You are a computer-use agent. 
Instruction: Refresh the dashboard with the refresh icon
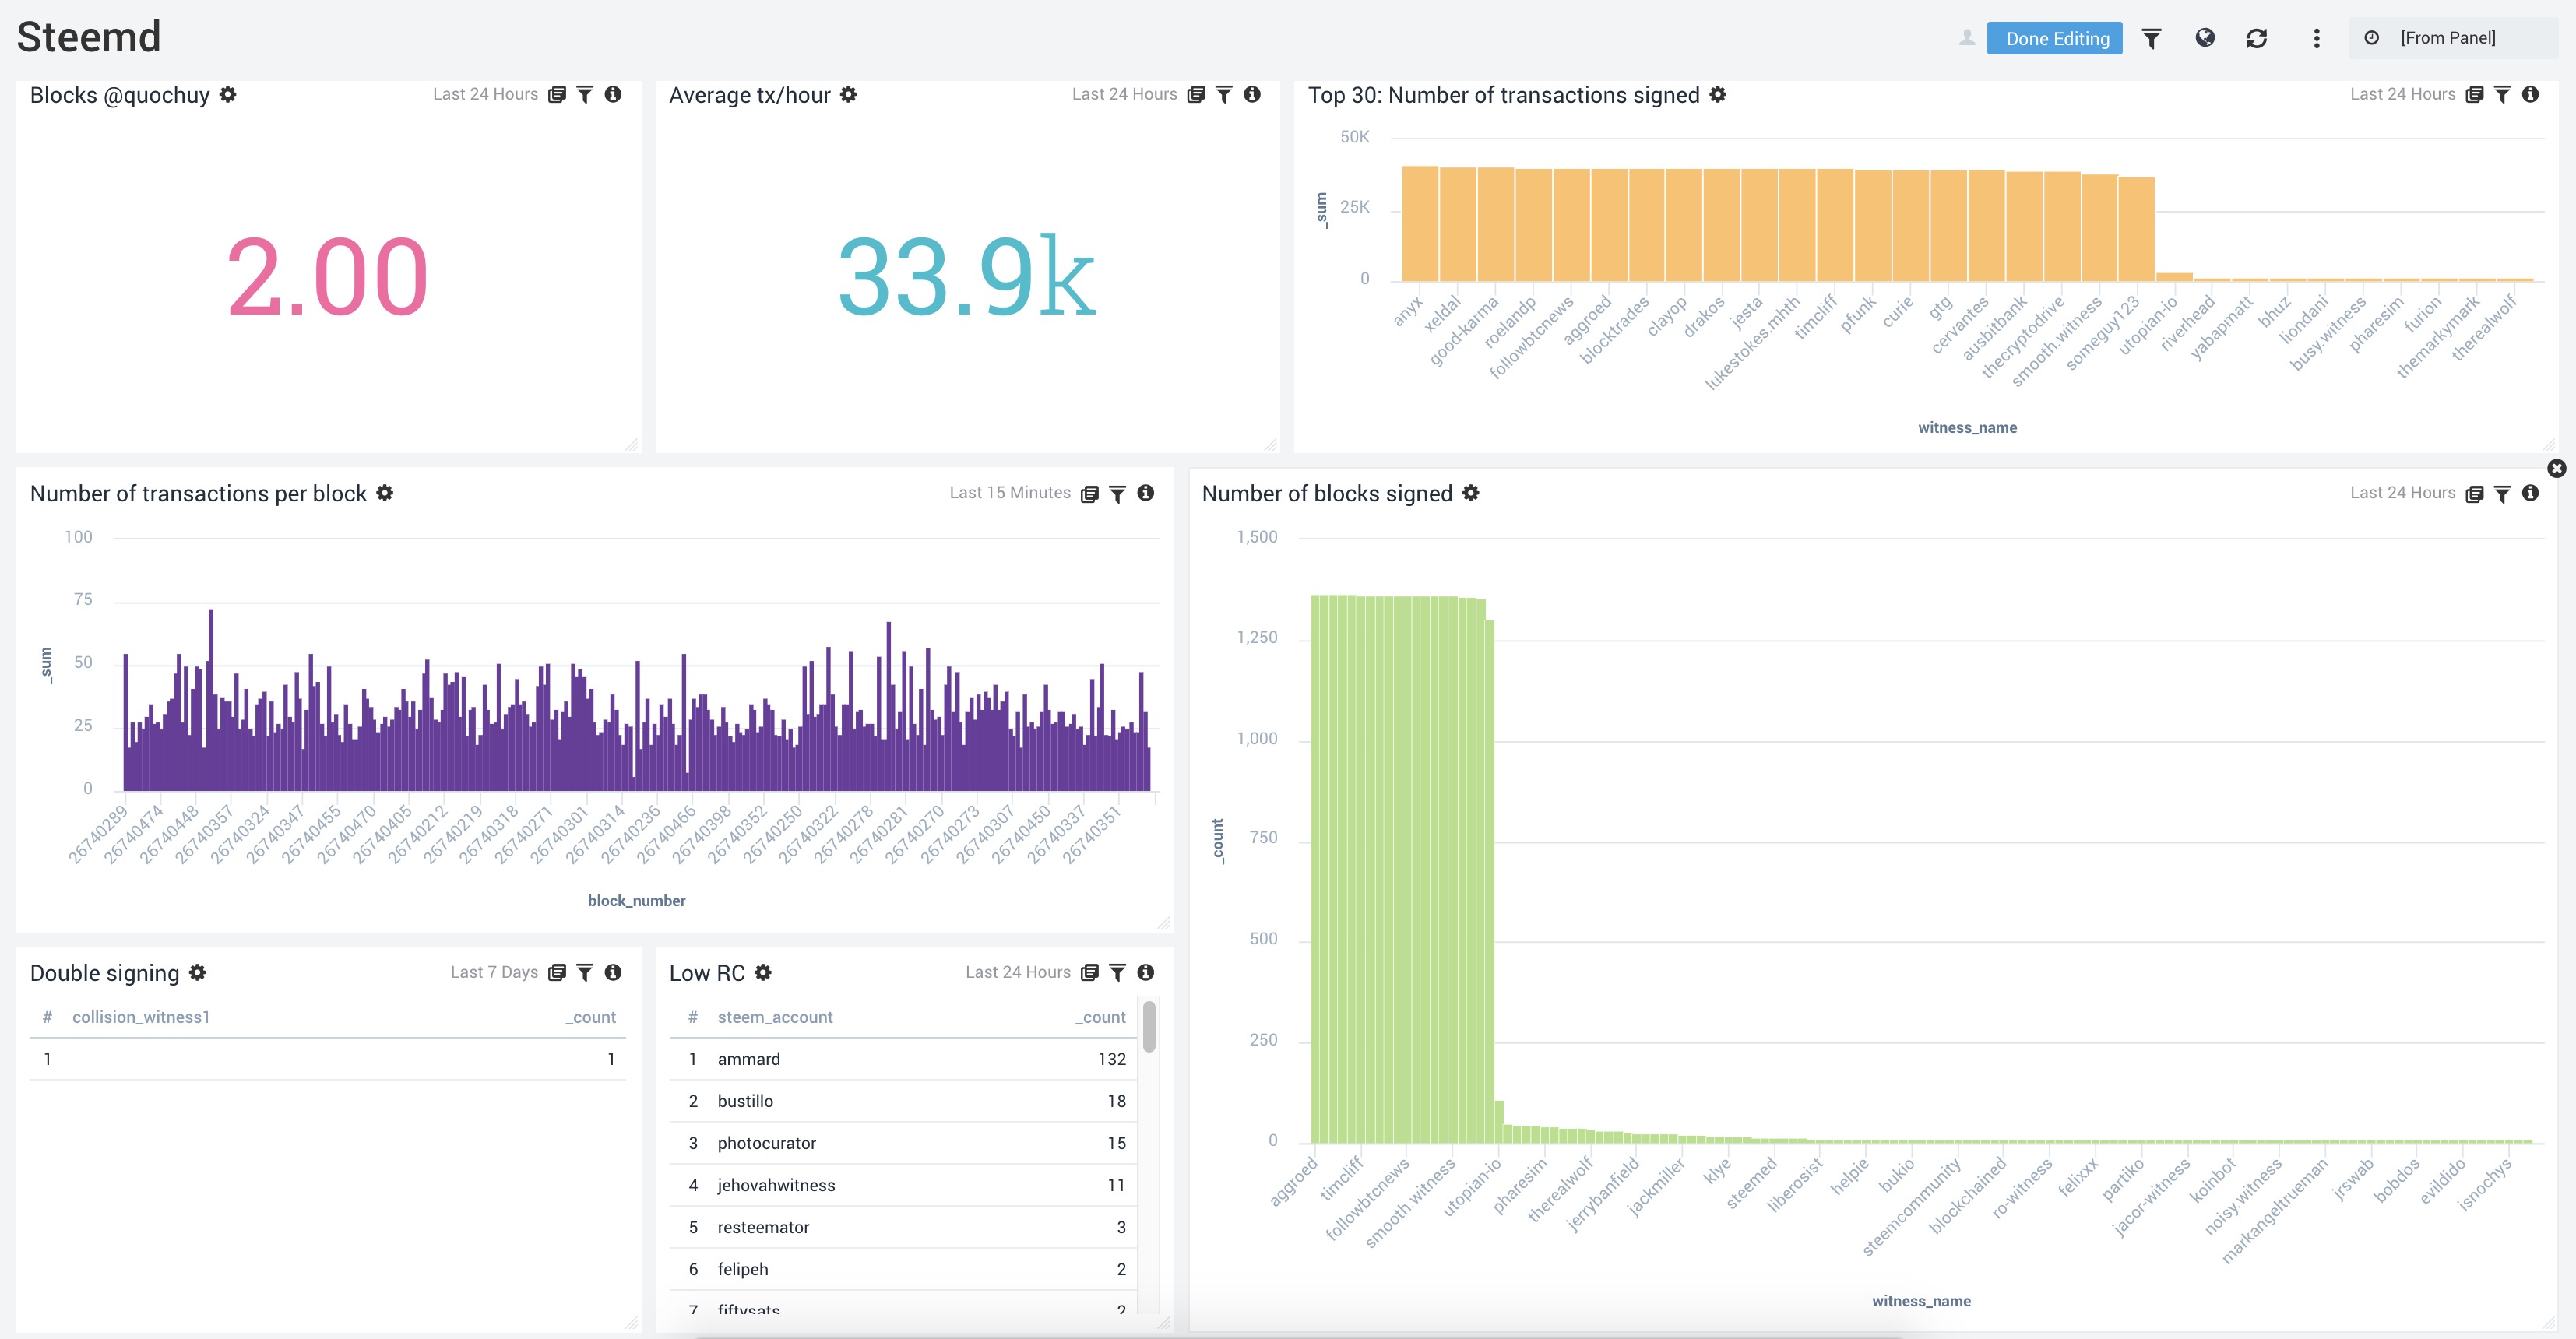(2256, 38)
